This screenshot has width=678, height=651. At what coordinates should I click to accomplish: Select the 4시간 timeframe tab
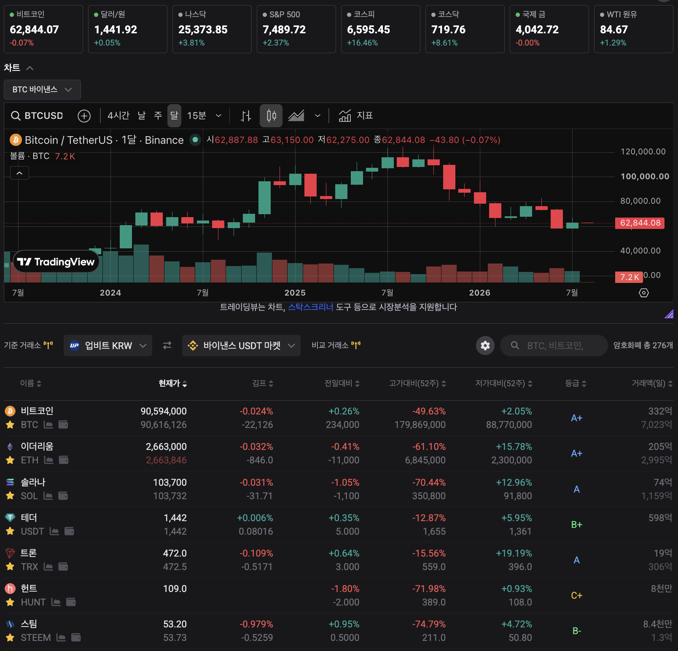coord(118,116)
